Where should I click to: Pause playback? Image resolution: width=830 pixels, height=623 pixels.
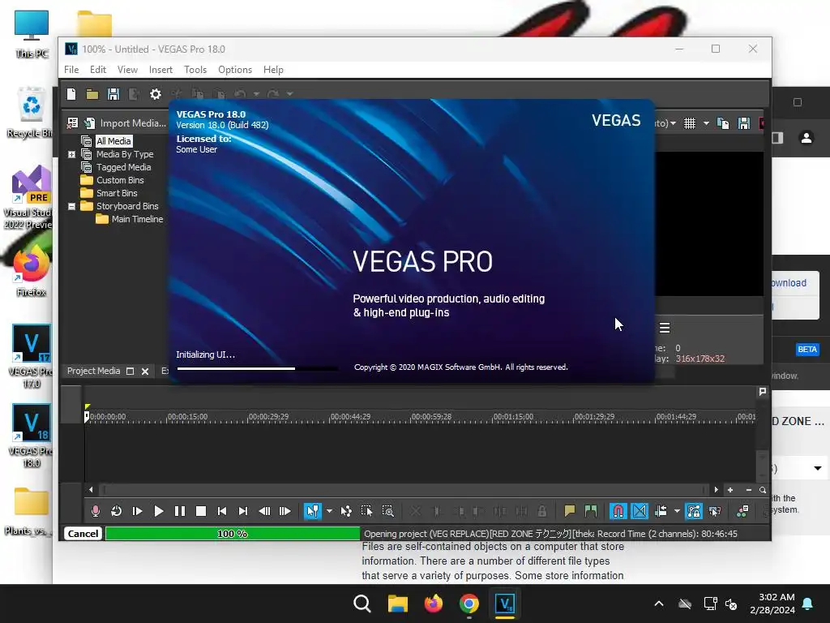pyautogui.click(x=179, y=511)
